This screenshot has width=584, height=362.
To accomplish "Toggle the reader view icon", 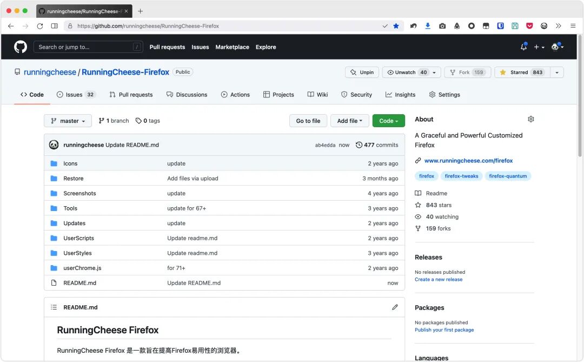I will coord(55,26).
